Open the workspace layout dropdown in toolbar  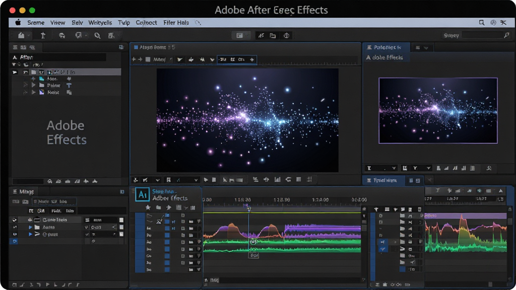tap(241, 36)
